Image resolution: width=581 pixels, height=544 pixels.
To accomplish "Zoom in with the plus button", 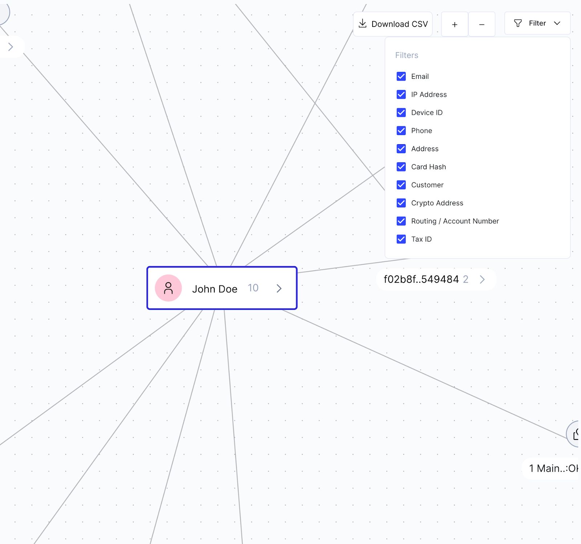I will (x=455, y=24).
